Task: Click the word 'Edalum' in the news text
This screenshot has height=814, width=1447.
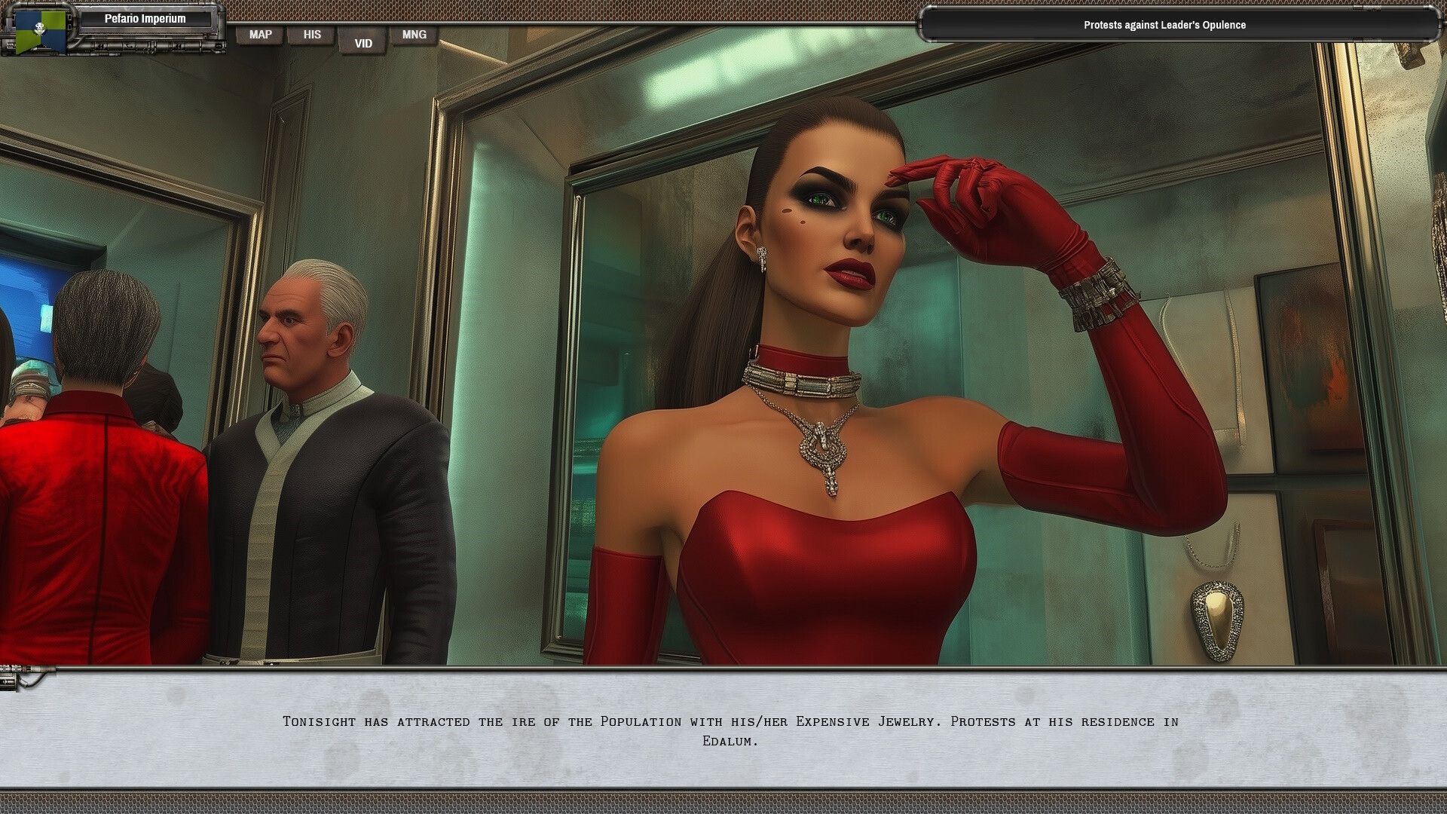Action: (730, 741)
